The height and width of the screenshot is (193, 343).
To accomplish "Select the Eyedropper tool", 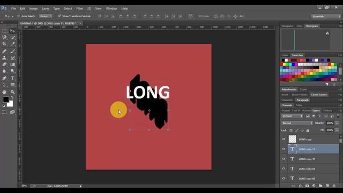I will coord(13,44).
